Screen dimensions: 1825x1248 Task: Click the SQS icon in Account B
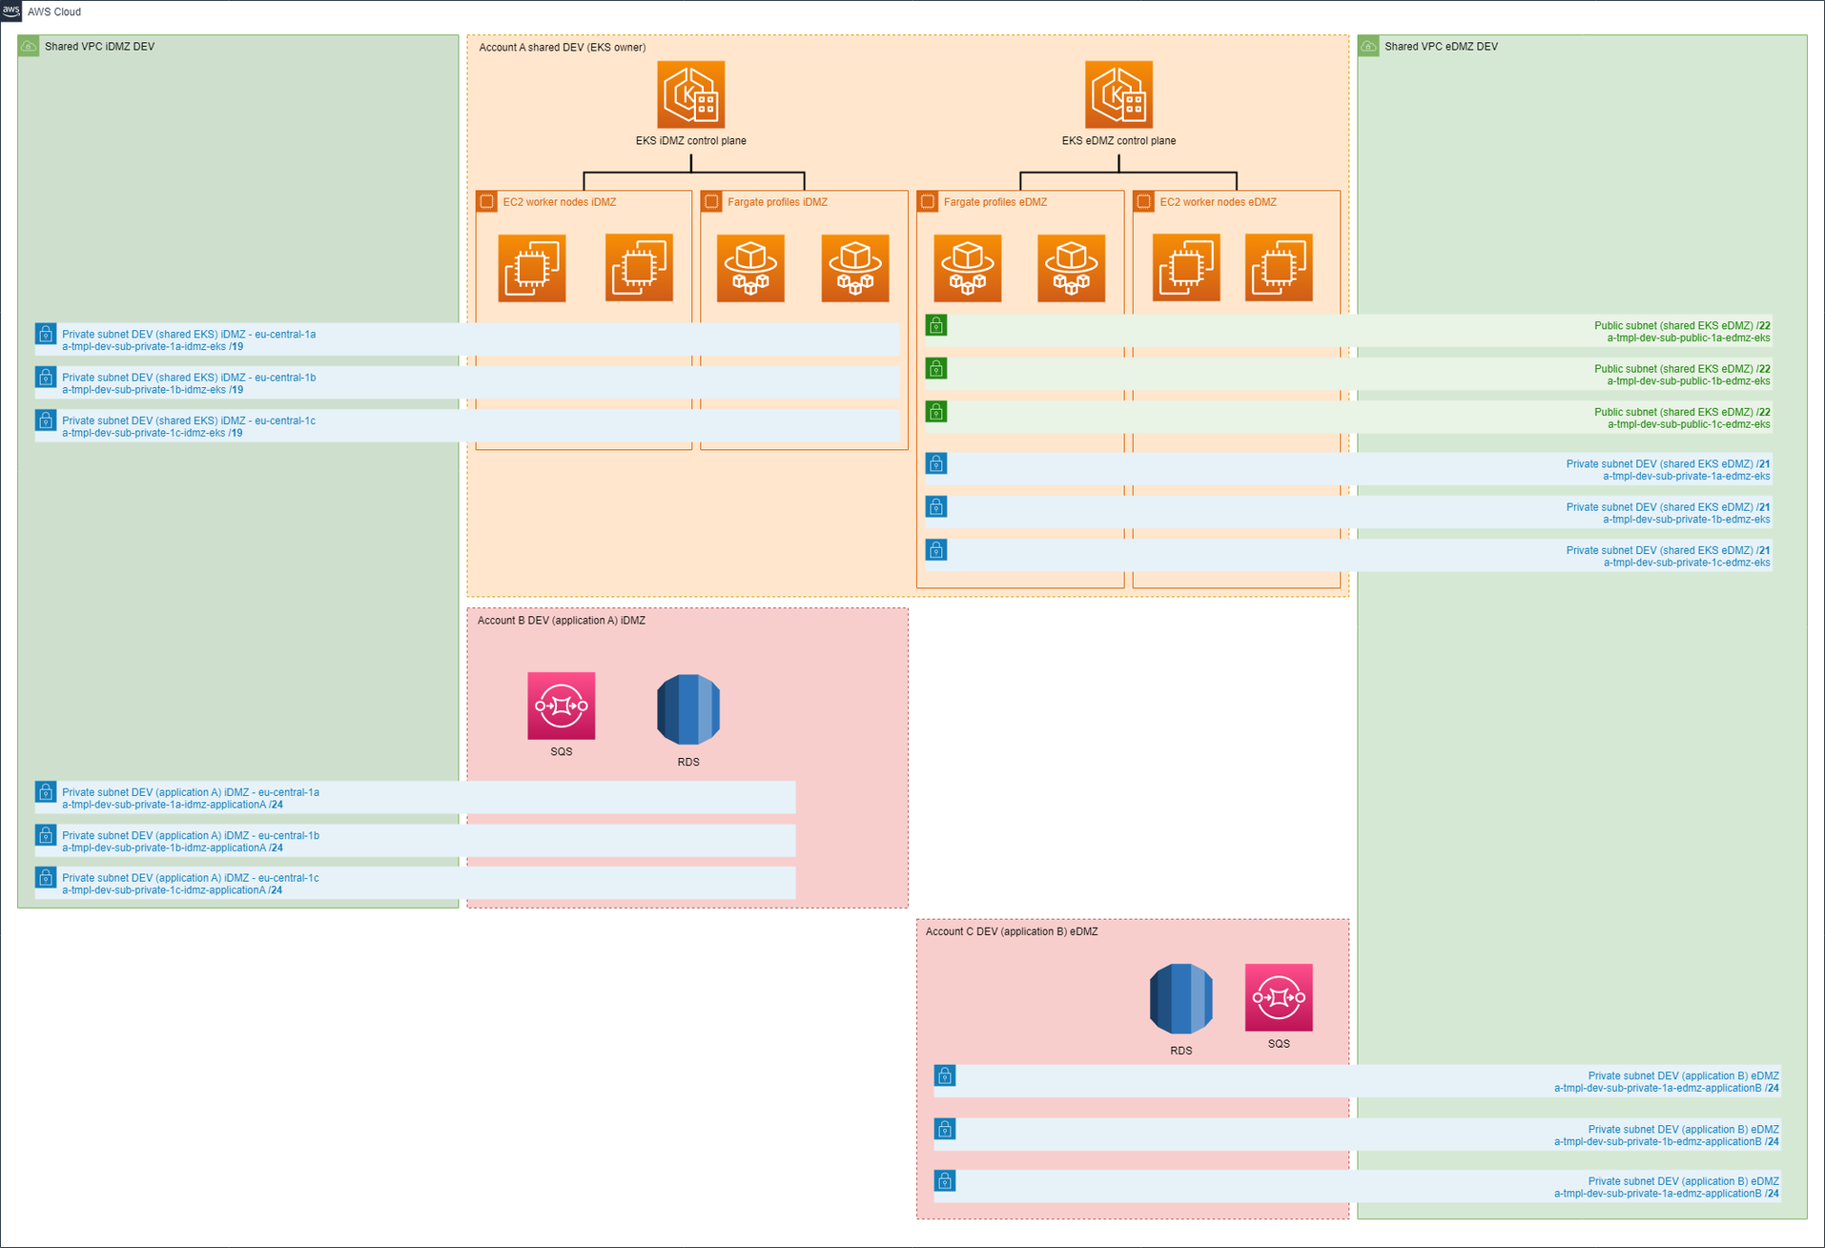pyautogui.click(x=561, y=706)
